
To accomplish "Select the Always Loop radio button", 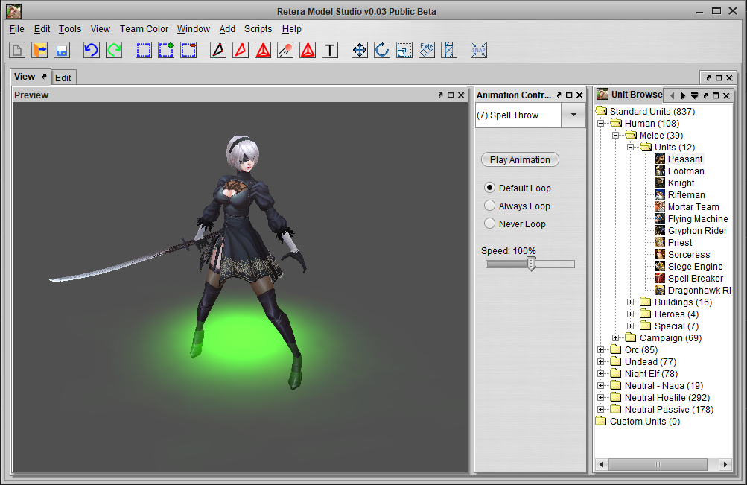I will [x=489, y=206].
